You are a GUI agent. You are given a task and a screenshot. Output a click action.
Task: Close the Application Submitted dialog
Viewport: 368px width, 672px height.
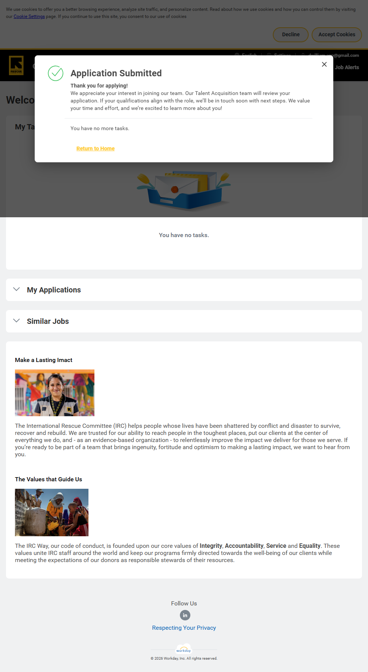(x=324, y=64)
